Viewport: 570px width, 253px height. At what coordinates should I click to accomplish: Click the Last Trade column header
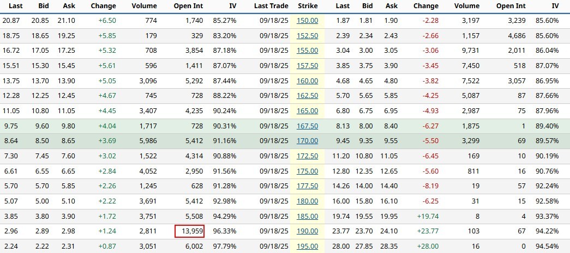[272, 6]
